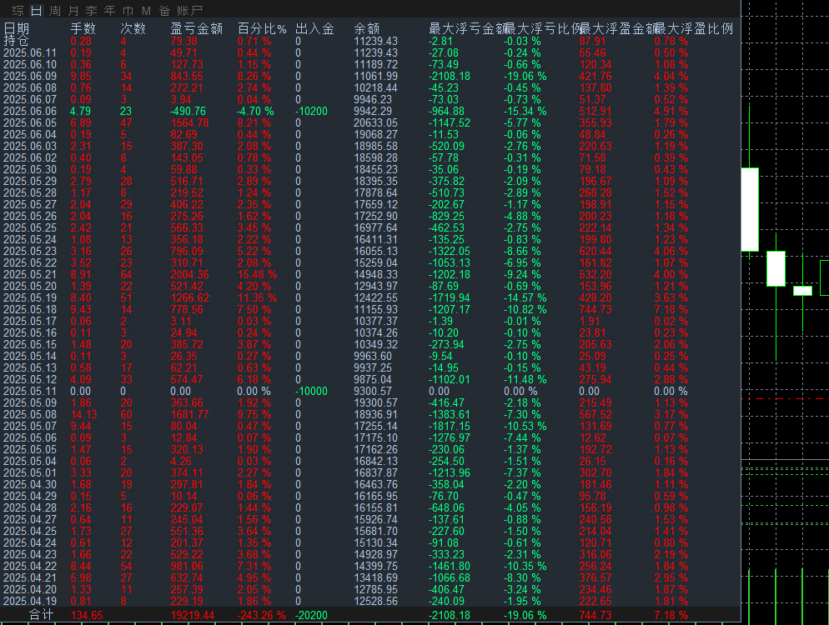Click the 次数 column header

tap(133, 28)
